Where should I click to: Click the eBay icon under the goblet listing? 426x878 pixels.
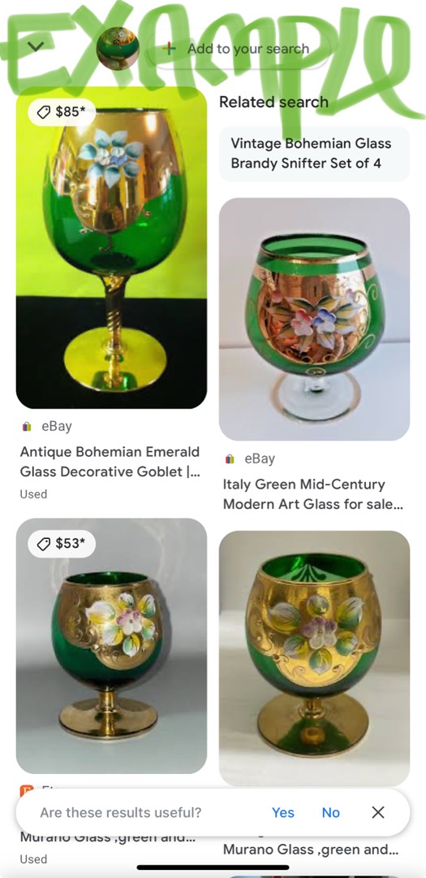[26, 427]
